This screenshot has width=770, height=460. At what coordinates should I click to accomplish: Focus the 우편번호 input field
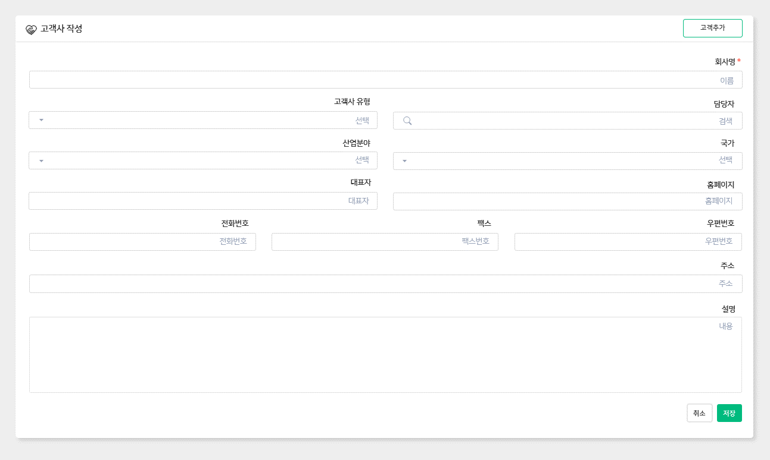point(628,242)
